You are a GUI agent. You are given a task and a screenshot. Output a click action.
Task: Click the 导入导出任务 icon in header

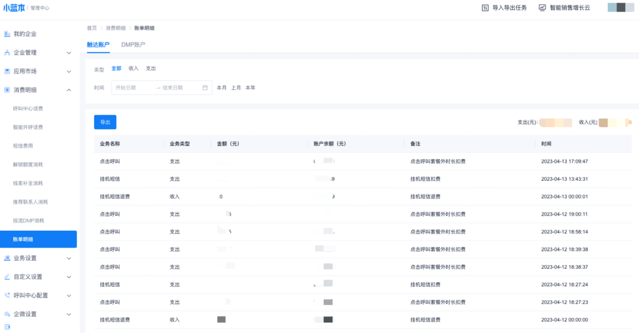pos(485,7)
